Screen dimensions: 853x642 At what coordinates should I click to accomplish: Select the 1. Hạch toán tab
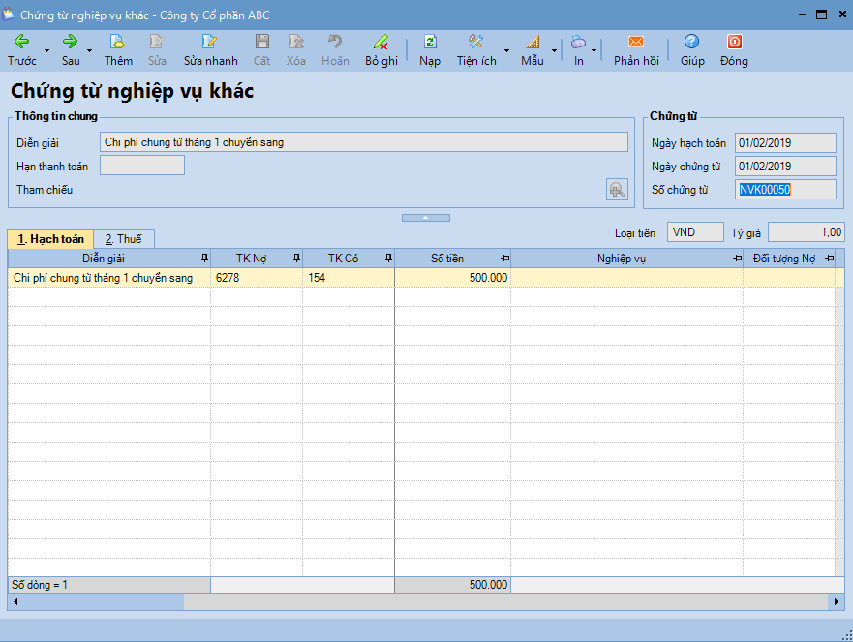(49, 238)
